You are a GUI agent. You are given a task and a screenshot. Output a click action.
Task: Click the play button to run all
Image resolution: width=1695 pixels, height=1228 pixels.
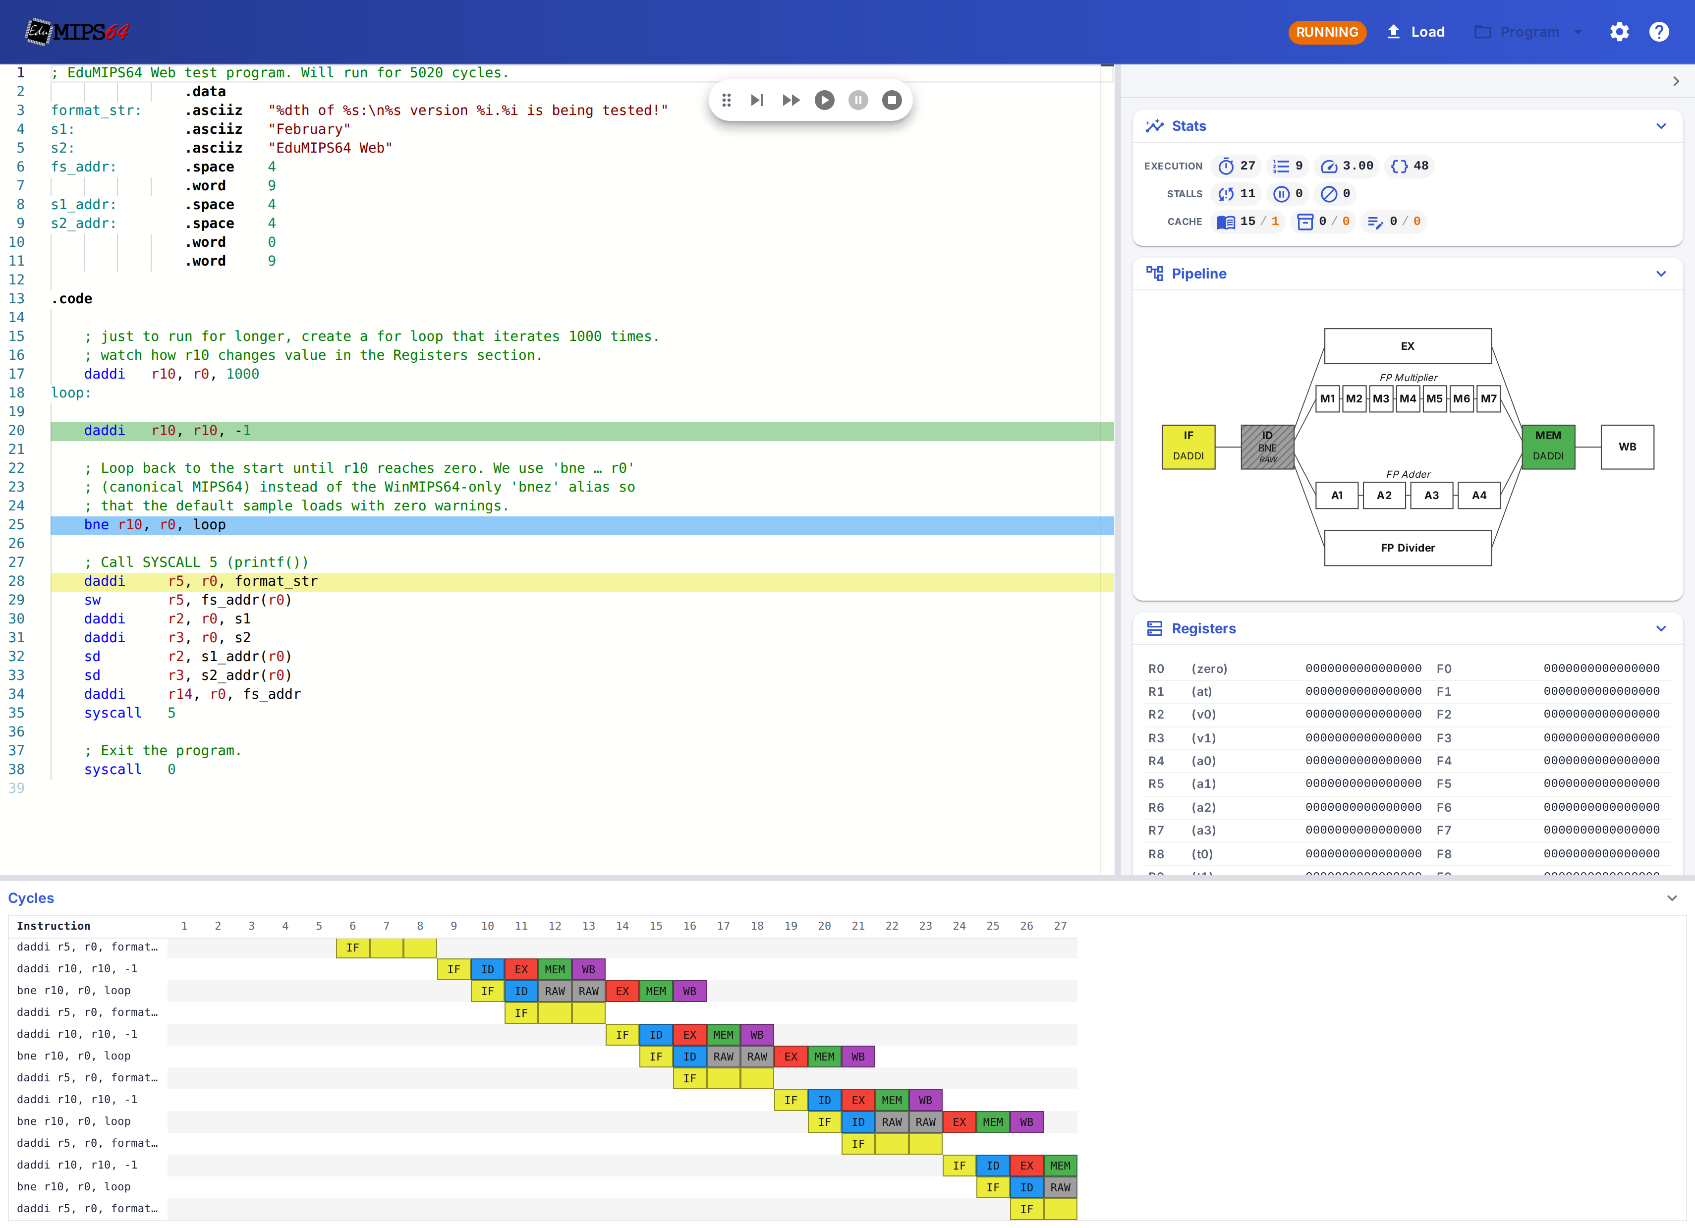click(824, 100)
